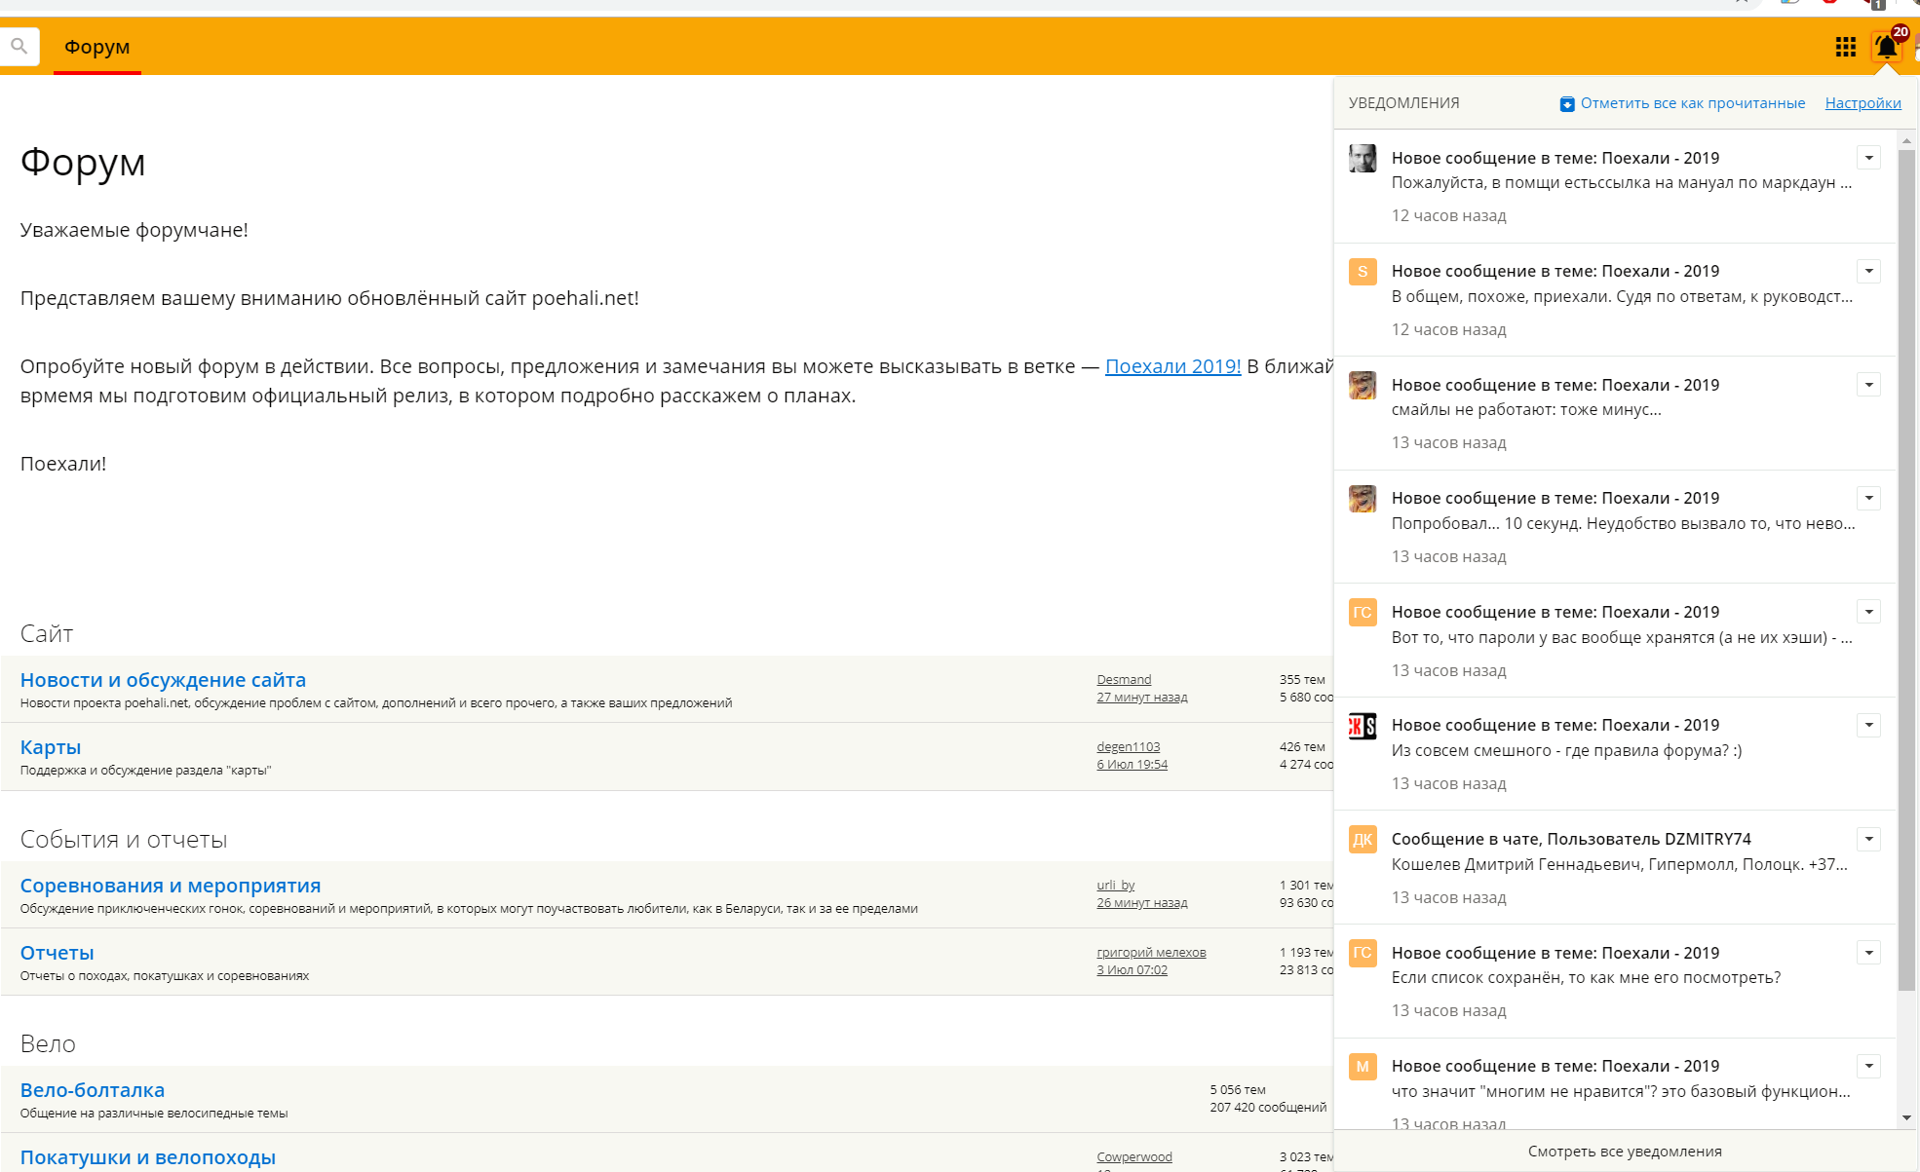Click the orange 'М' avatar icon
The image size is (1920, 1172).
pos(1363,1066)
